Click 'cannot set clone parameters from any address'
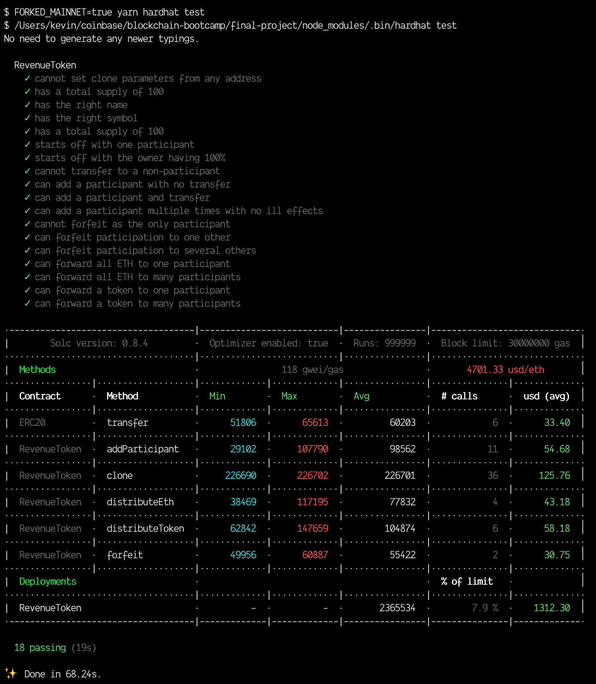596x684 pixels. tap(148, 78)
